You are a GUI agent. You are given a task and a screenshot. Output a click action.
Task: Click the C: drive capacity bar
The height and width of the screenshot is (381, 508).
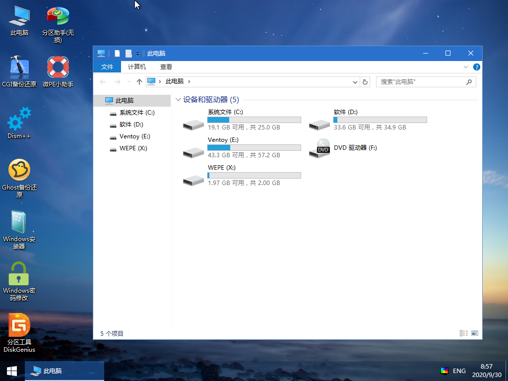coord(254,120)
